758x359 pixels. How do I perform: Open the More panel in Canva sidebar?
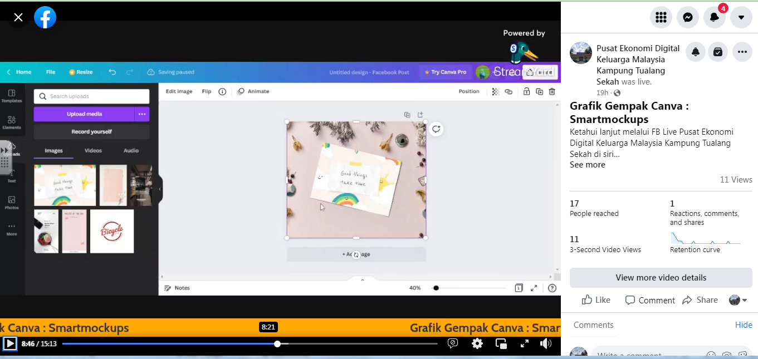(12, 229)
